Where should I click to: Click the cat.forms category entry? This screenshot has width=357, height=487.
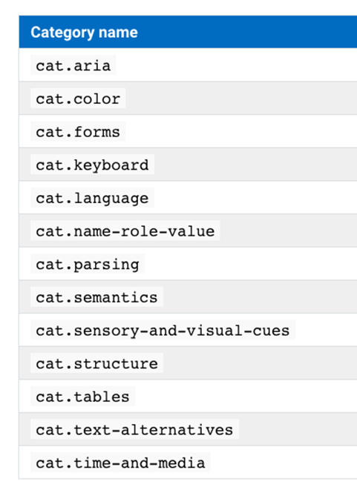tap(78, 131)
